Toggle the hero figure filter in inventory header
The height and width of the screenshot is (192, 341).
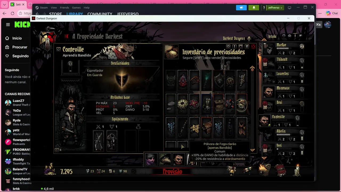[234, 47]
